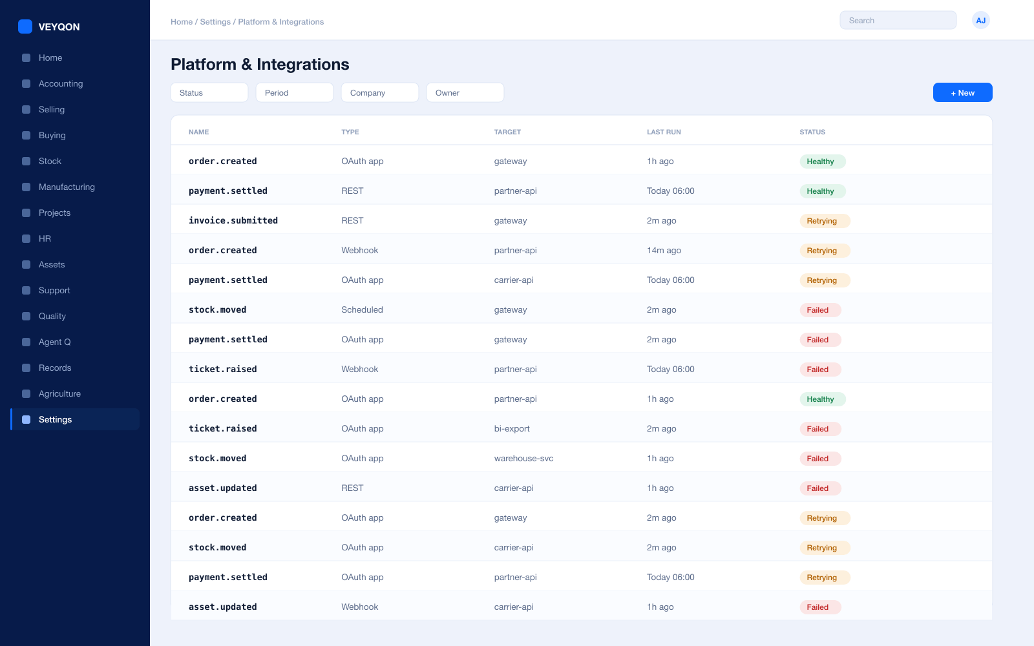Screen dimensions: 1034x646
Task: Click the Settings sidebar icon
Action: click(26, 419)
